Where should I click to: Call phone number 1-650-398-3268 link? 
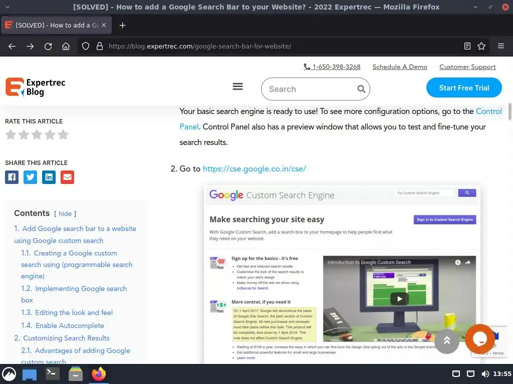click(x=332, y=66)
